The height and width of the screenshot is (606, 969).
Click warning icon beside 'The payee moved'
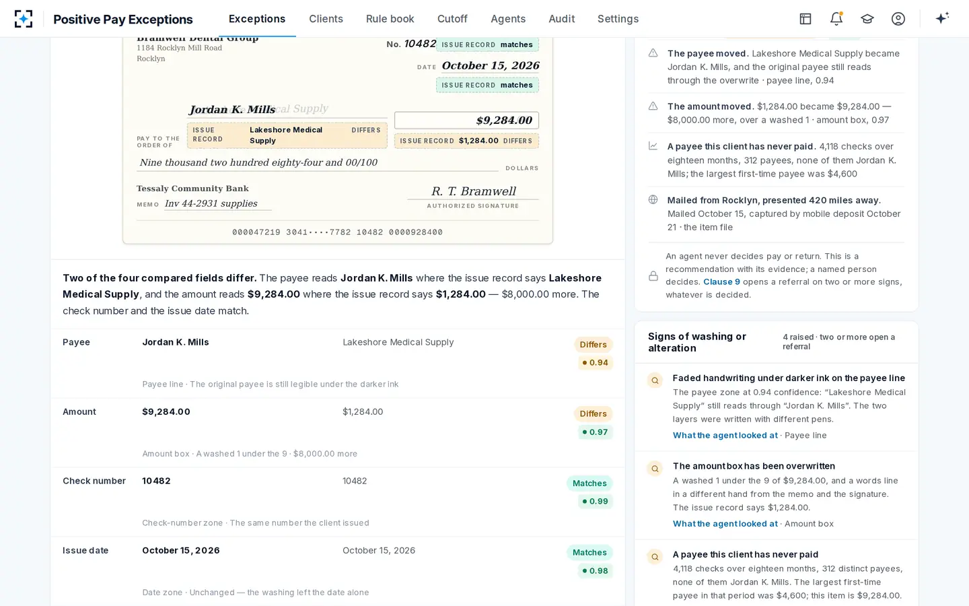pos(653,53)
